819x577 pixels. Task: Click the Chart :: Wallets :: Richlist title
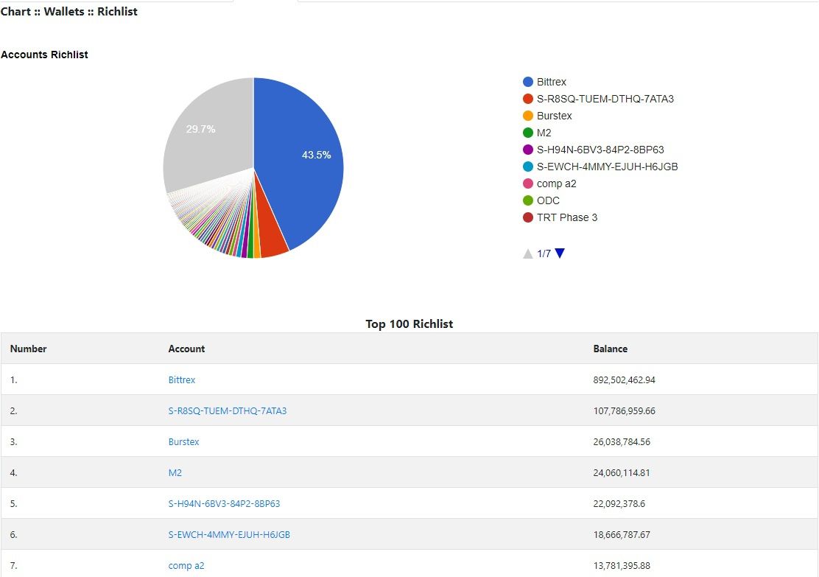(69, 12)
